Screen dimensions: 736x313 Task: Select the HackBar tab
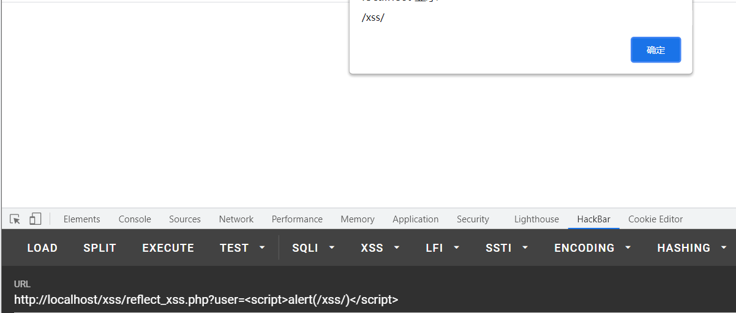(x=594, y=219)
